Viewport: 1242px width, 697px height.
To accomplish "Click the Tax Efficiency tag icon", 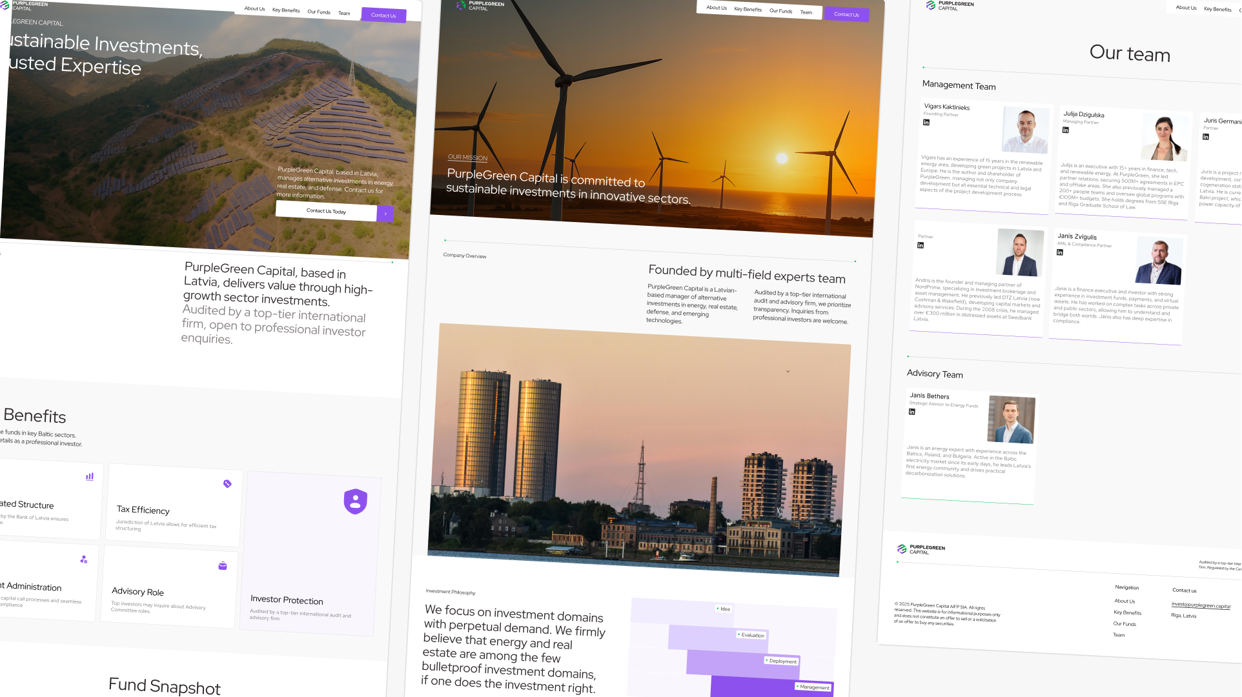I will pos(227,483).
